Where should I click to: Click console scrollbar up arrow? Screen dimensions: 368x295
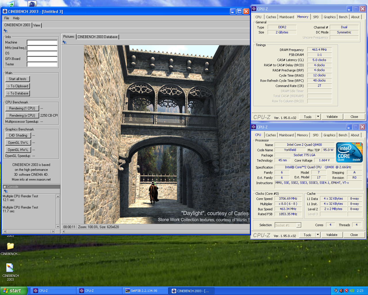58,196
